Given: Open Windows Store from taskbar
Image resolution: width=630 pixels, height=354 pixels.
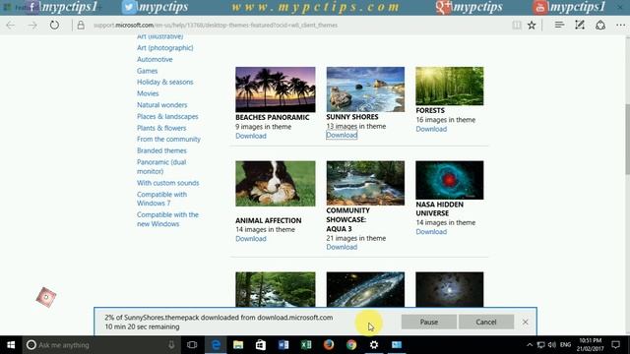Looking at the screenshot, I should pyautogui.click(x=261, y=345).
